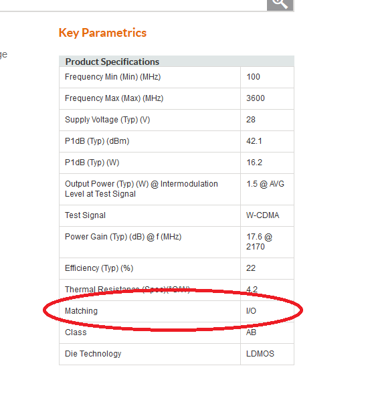Click the Frequency Min (Min) (MHz) row label
This screenshot has width=370, height=394.
point(112,77)
